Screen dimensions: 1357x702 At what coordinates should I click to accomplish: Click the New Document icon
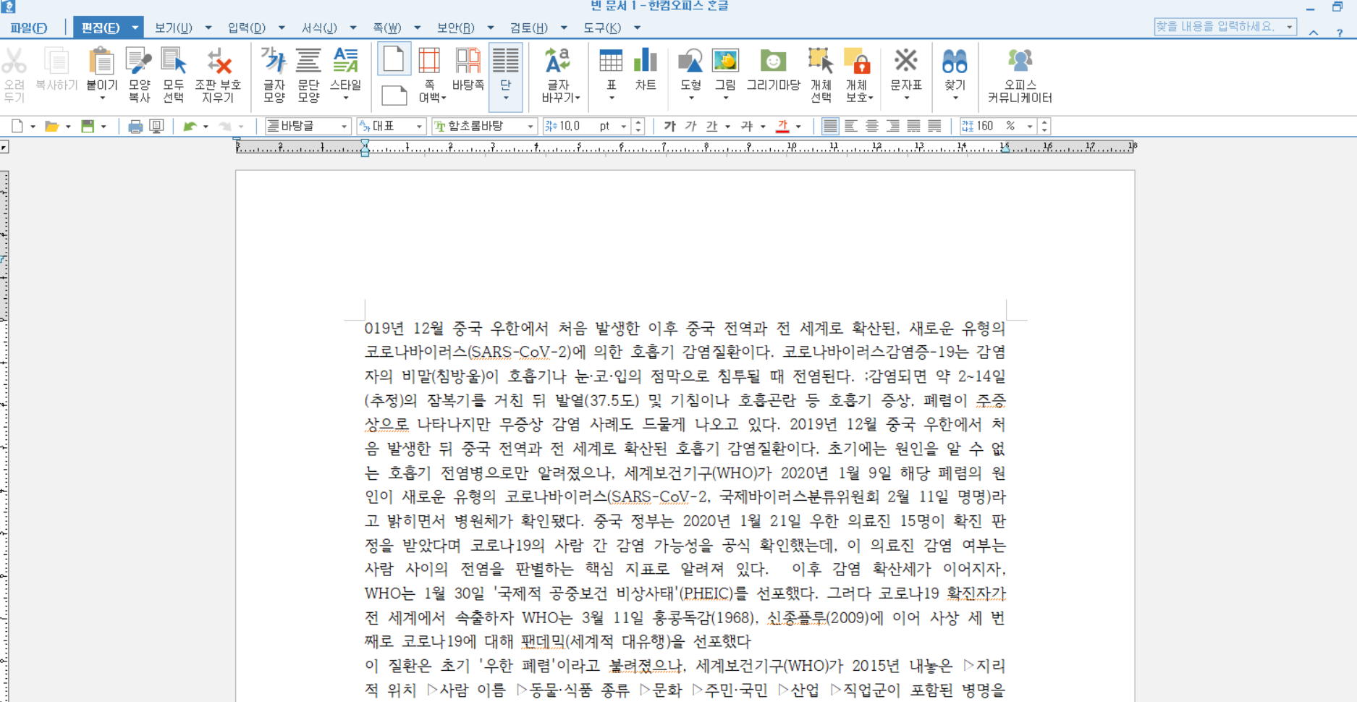coord(17,126)
